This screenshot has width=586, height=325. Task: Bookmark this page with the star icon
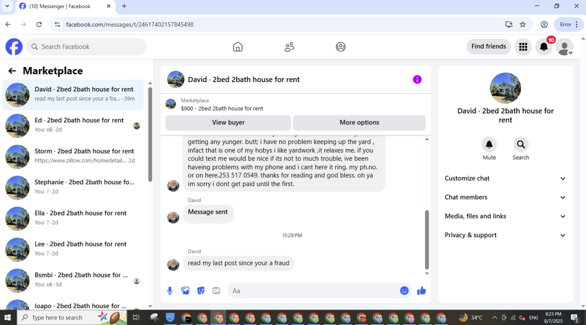pos(523,24)
